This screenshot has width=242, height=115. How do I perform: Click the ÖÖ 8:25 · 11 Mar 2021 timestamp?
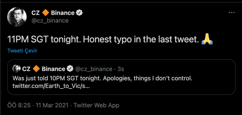(x=38, y=106)
